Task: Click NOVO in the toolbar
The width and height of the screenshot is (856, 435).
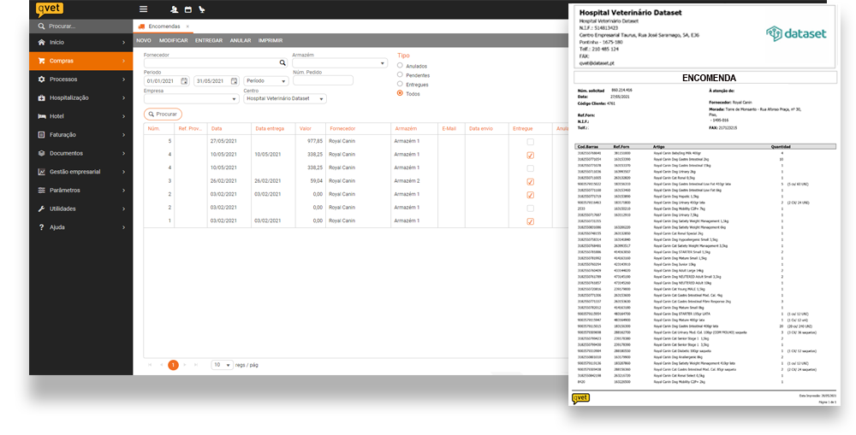Action: pos(144,40)
